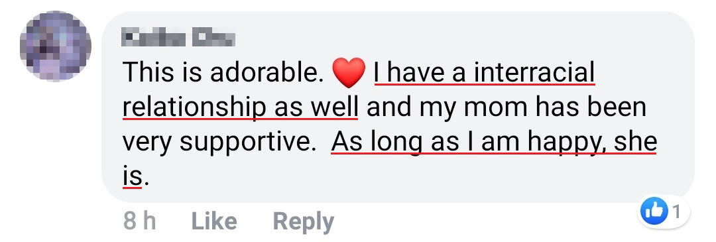
Task: Click the red heart emoji in comment
Action: coord(349,73)
